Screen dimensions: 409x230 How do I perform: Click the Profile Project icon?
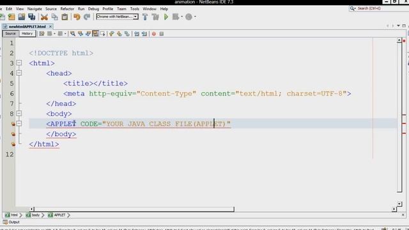189,17
